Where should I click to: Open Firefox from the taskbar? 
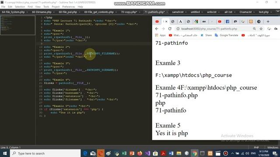140,153
